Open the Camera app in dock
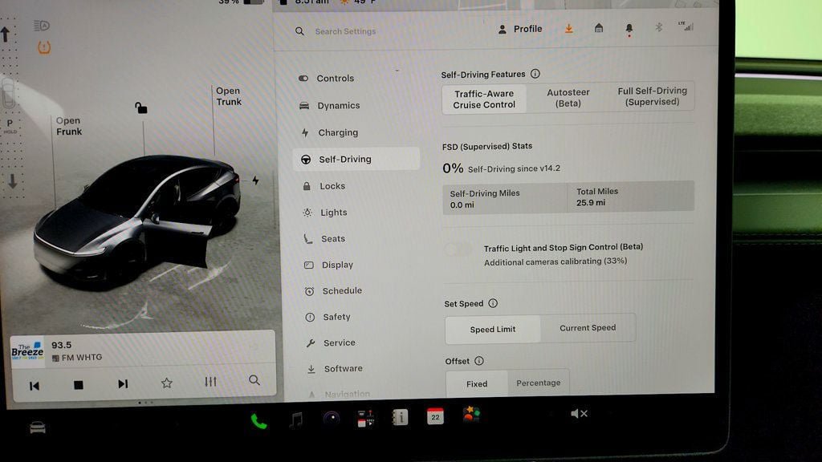Image resolution: width=822 pixels, height=462 pixels. (332, 419)
